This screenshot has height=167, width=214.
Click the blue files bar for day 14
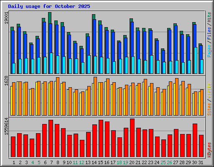[x=94, y=38]
